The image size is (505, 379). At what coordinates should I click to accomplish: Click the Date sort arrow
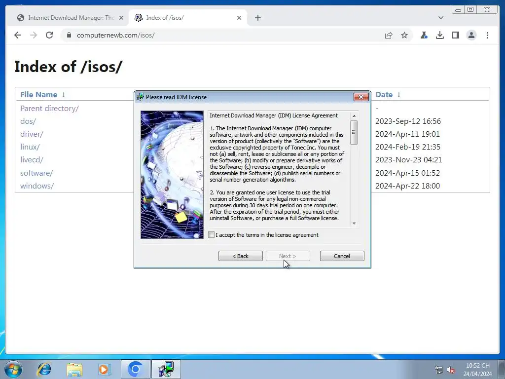398,94
